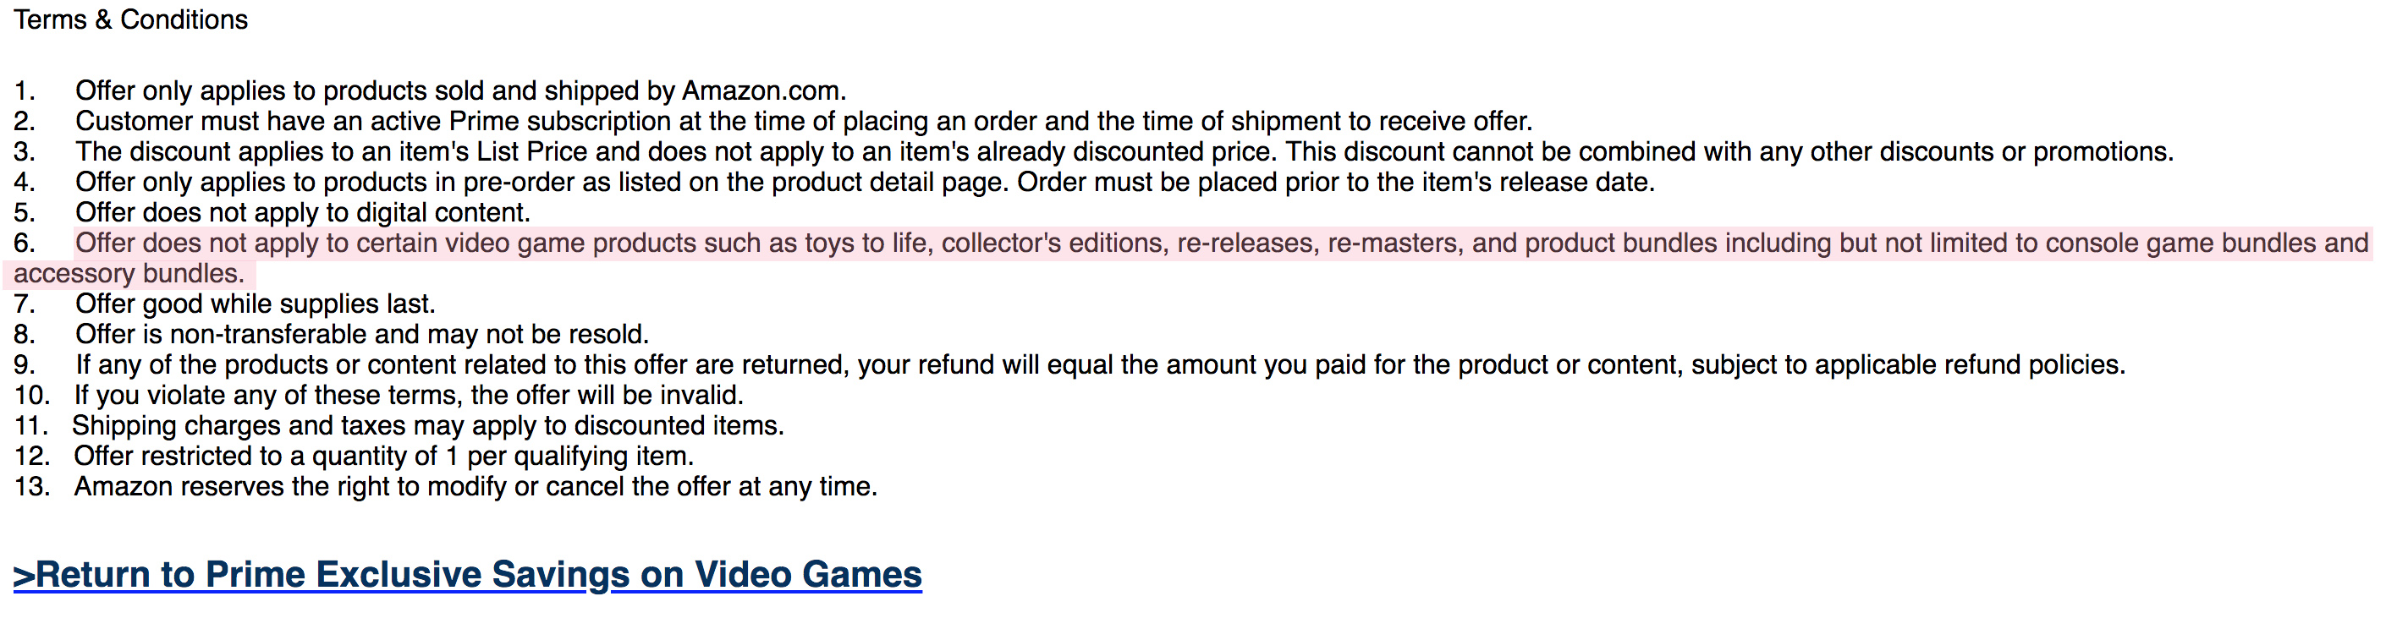Viewport: 2386px width, 629px height.
Task: Click the number 6. list marker
Action: 24,243
